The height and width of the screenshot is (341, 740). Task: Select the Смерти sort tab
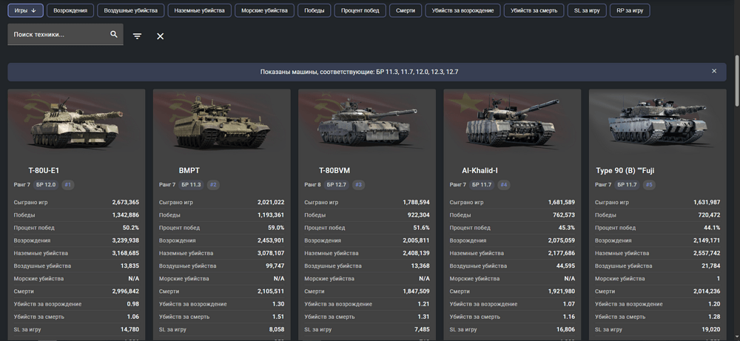pyautogui.click(x=406, y=10)
